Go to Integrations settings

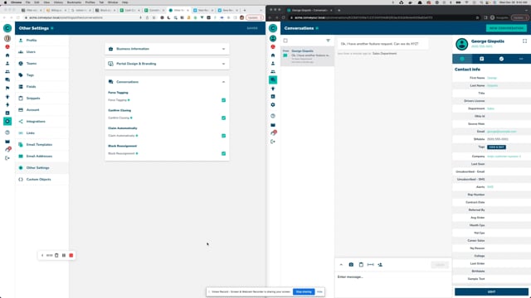click(x=41, y=122)
